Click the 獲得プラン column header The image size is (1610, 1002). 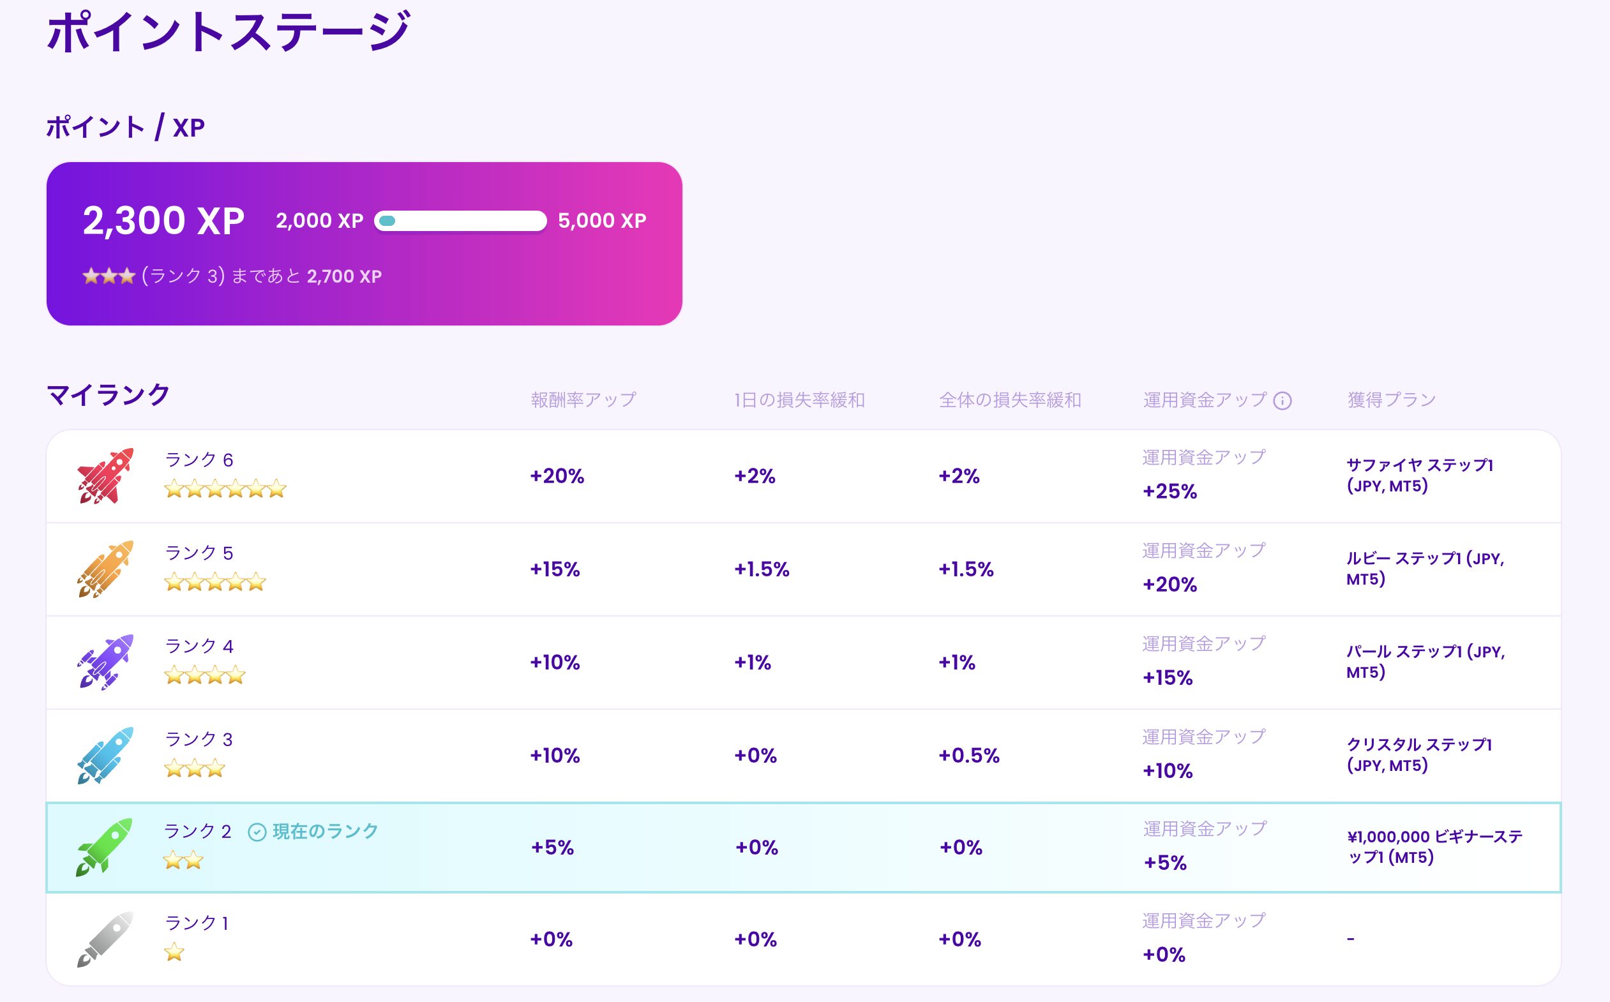[x=1391, y=400]
